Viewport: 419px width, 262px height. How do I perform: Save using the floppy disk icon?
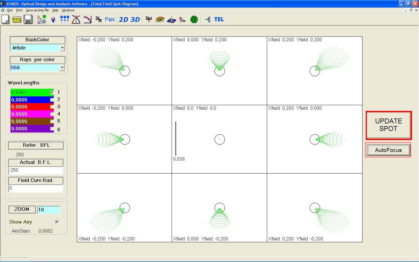coord(28,19)
